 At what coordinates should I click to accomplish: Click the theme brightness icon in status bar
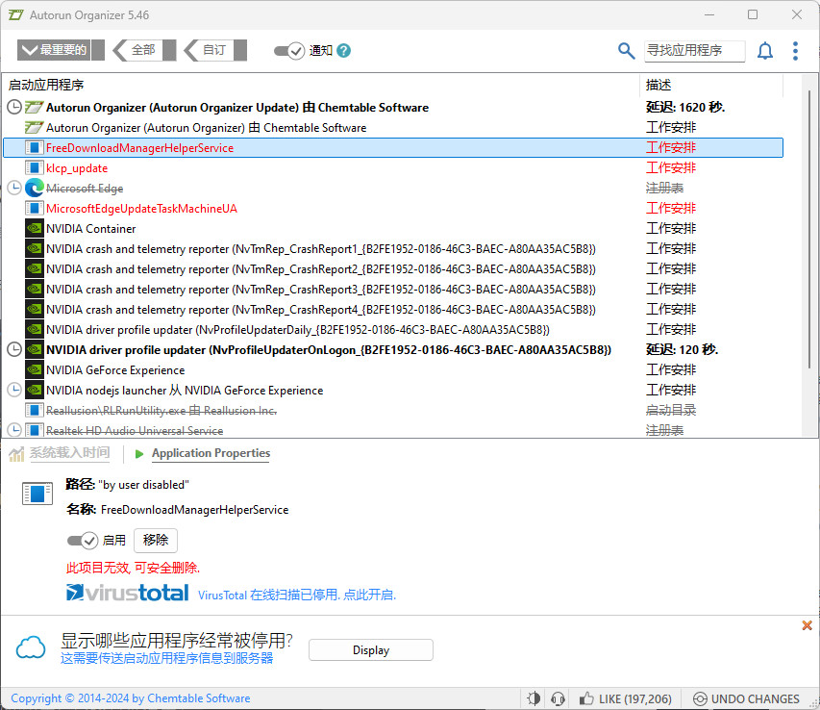[534, 698]
